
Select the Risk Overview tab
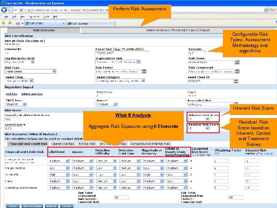tap(44, 30)
